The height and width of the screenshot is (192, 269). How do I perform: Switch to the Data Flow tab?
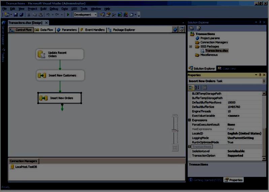tap(44, 30)
